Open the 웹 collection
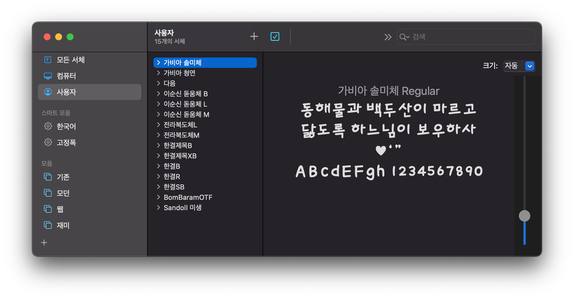 90,209
